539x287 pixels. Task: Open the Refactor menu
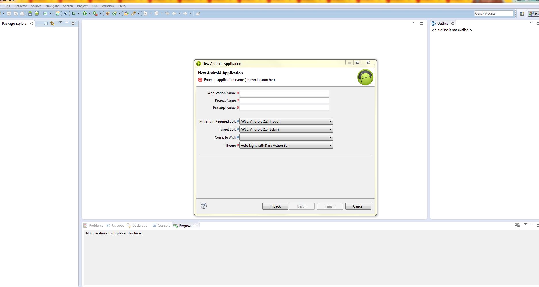[x=21, y=6]
